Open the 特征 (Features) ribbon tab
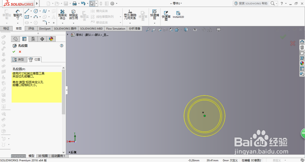The image size is (305, 162). click(x=6, y=29)
